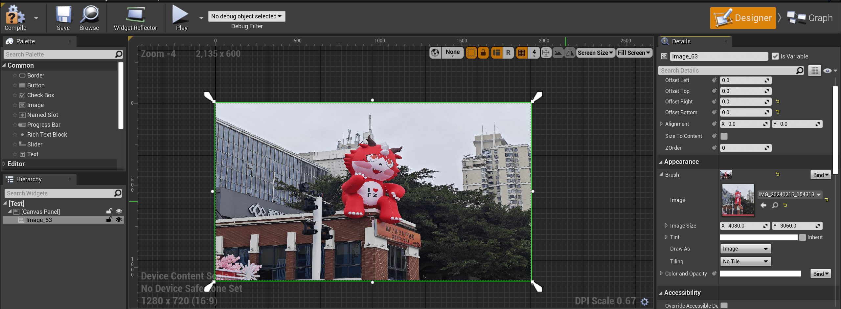Open Compile options dropdown arrow

[36, 18]
